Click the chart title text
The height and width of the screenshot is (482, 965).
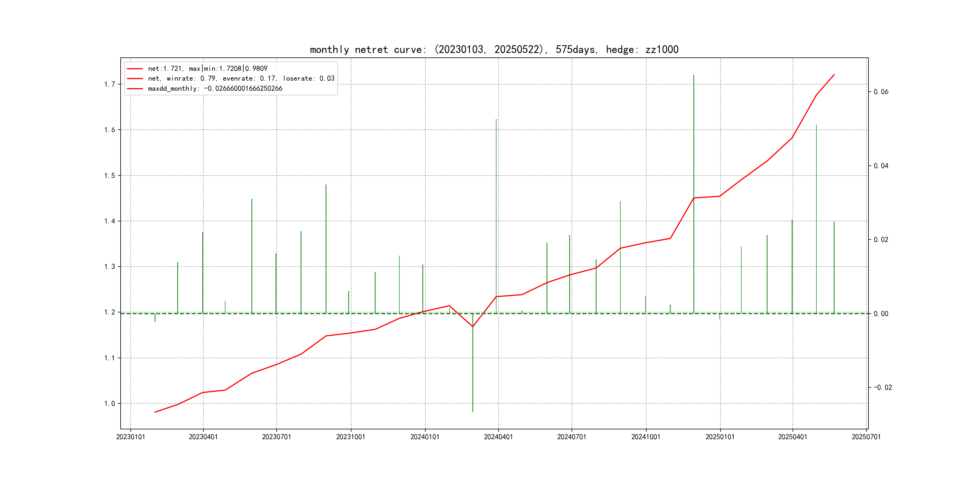point(494,50)
